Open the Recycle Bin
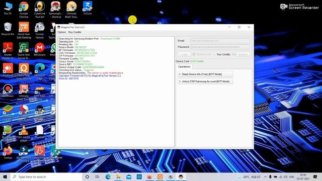This screenshot has height=181, width=322. point(8,29)
